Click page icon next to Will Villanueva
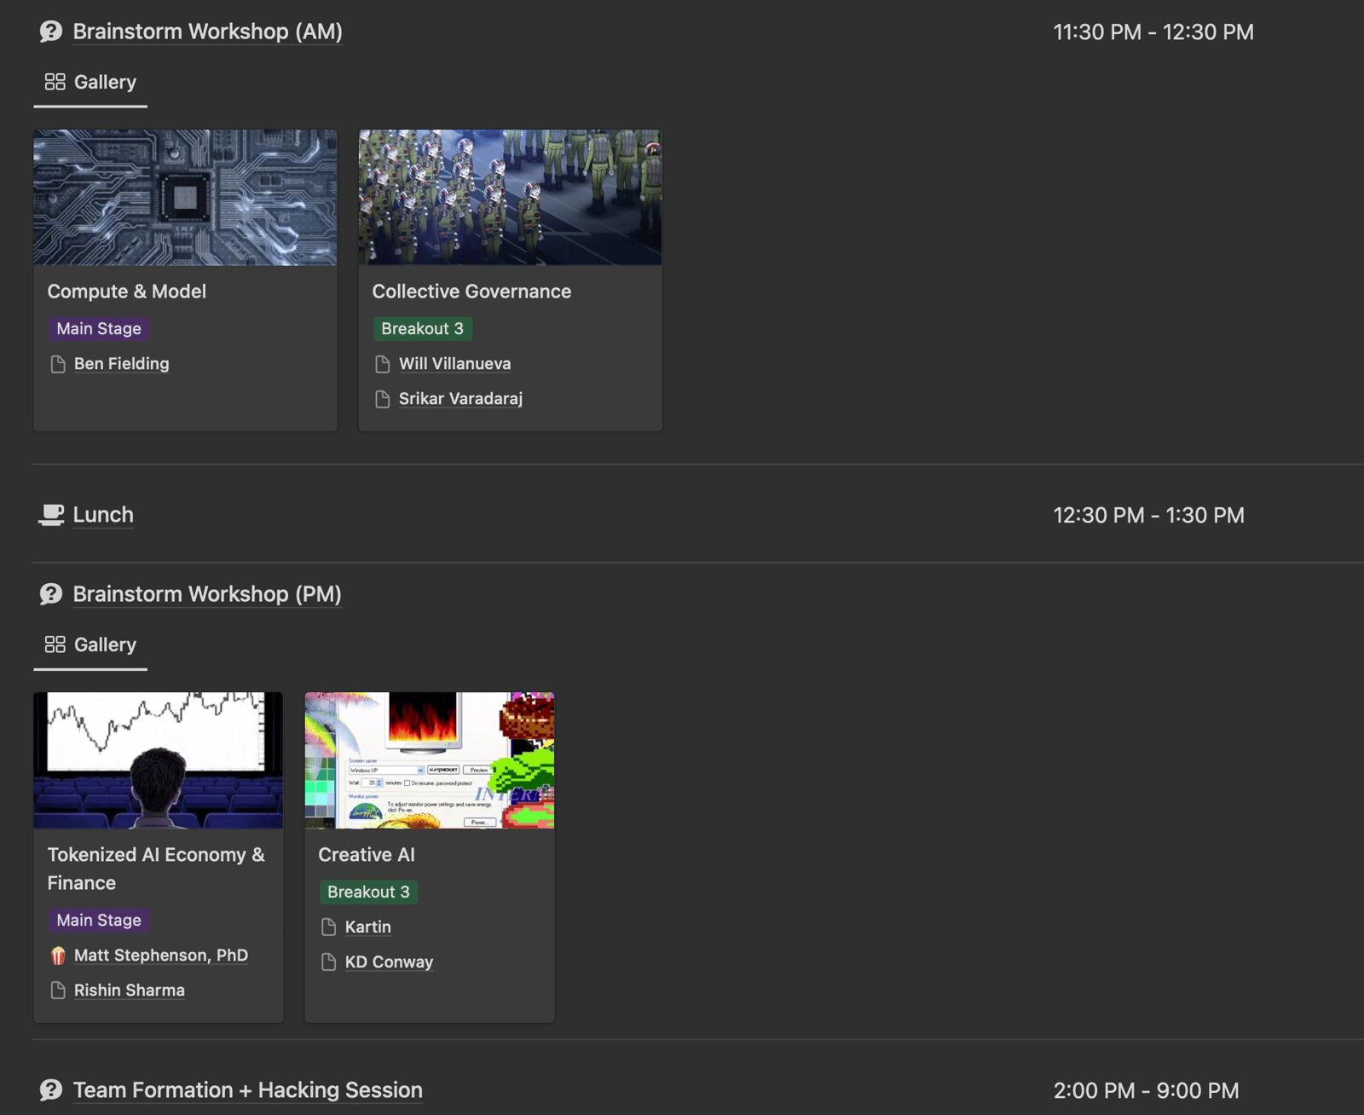 click(383, 364)
